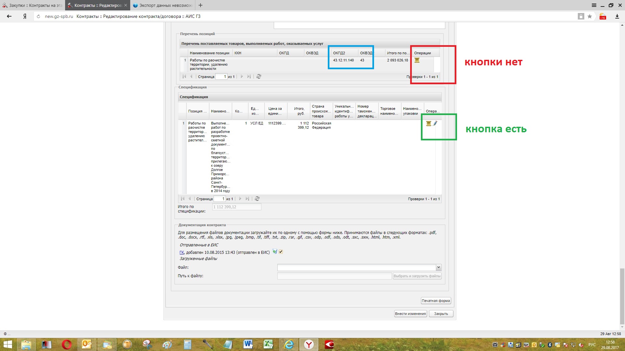This screenshot has height=351, width=625.
Task: Expand the Файл dropdown list
Action: pyautogui.click(x=438, y=267)
